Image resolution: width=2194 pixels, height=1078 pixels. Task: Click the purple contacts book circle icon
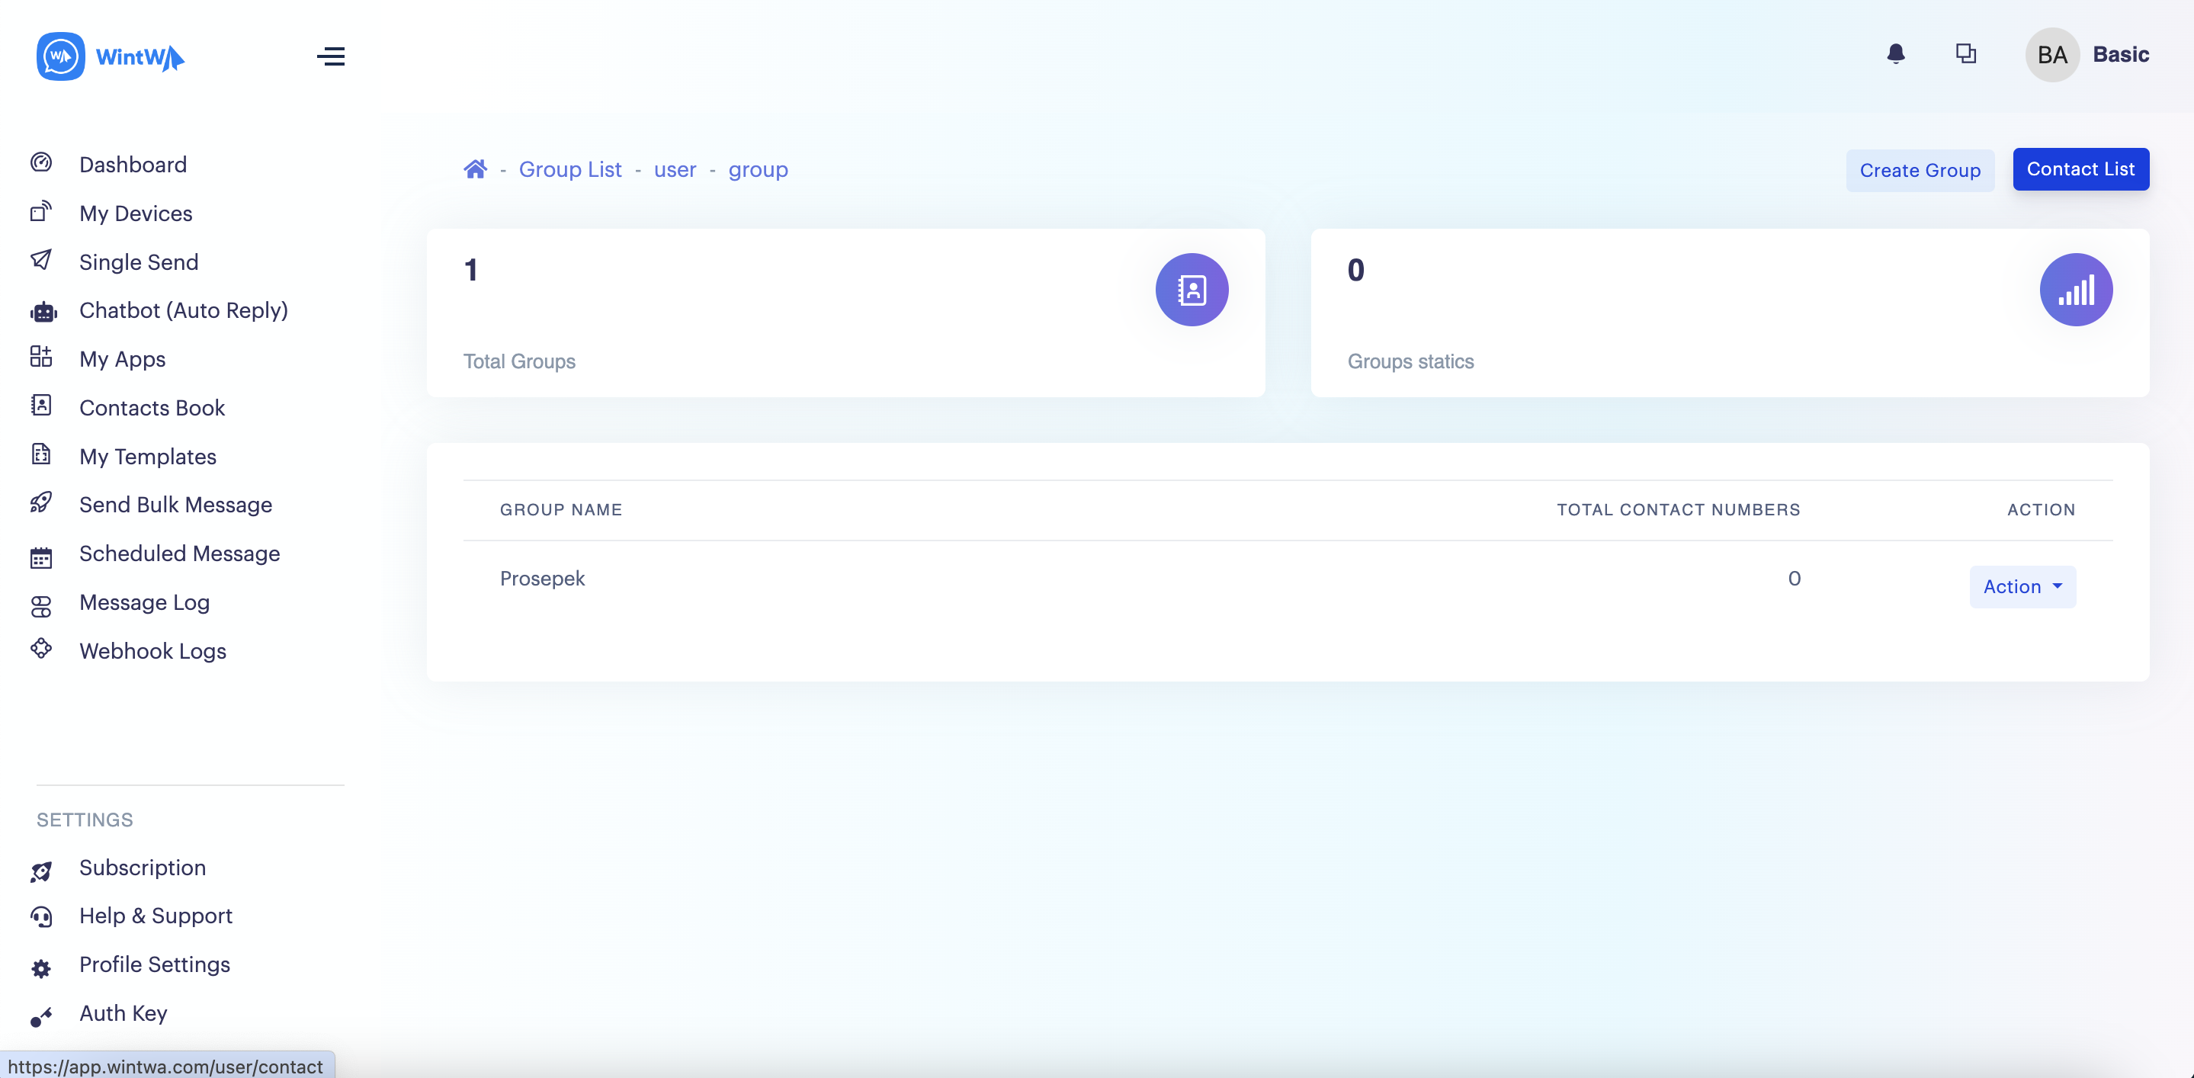coord(1191,290)
